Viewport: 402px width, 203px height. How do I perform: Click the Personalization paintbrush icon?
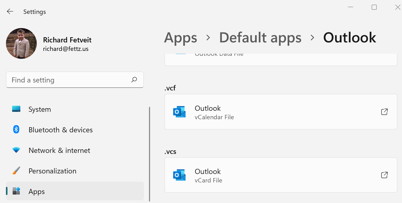pyautogui.click(x=16, y=171)
